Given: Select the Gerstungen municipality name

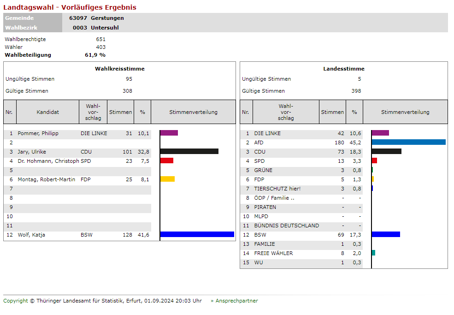Looking at the screenshot, I should [107, 18].
